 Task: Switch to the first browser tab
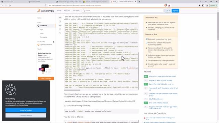point(14,2)
